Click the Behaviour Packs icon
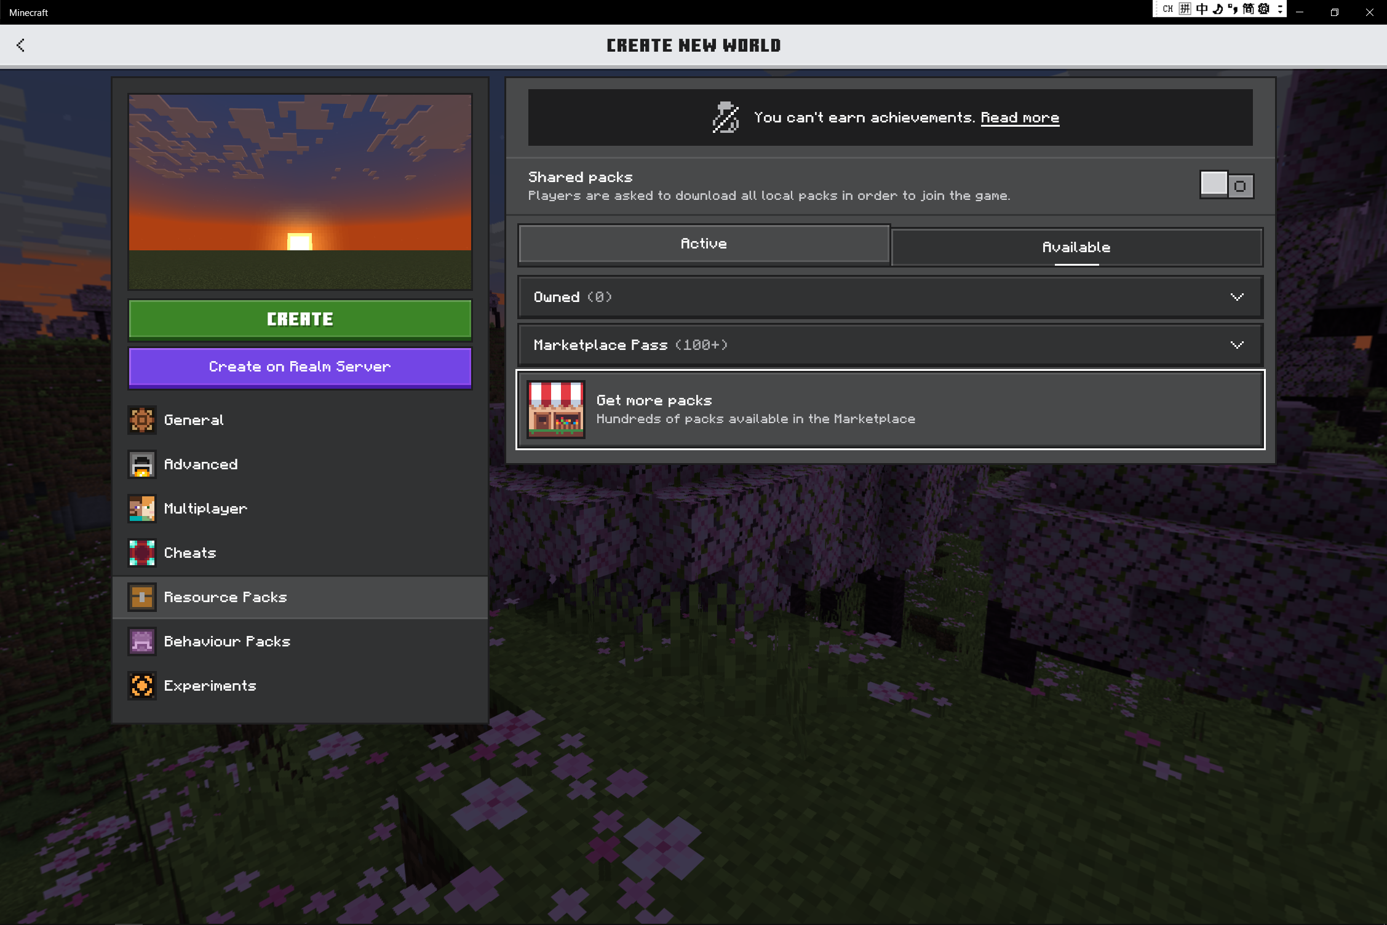1387x925 pixels. pos(141,641)
